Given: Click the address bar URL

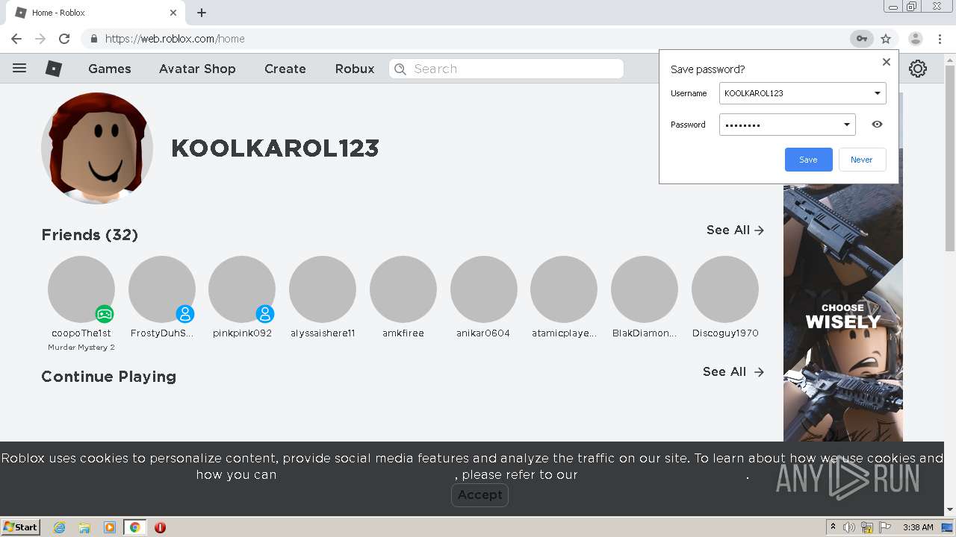Looking at the screenshot, I should [x=175, y=39].
